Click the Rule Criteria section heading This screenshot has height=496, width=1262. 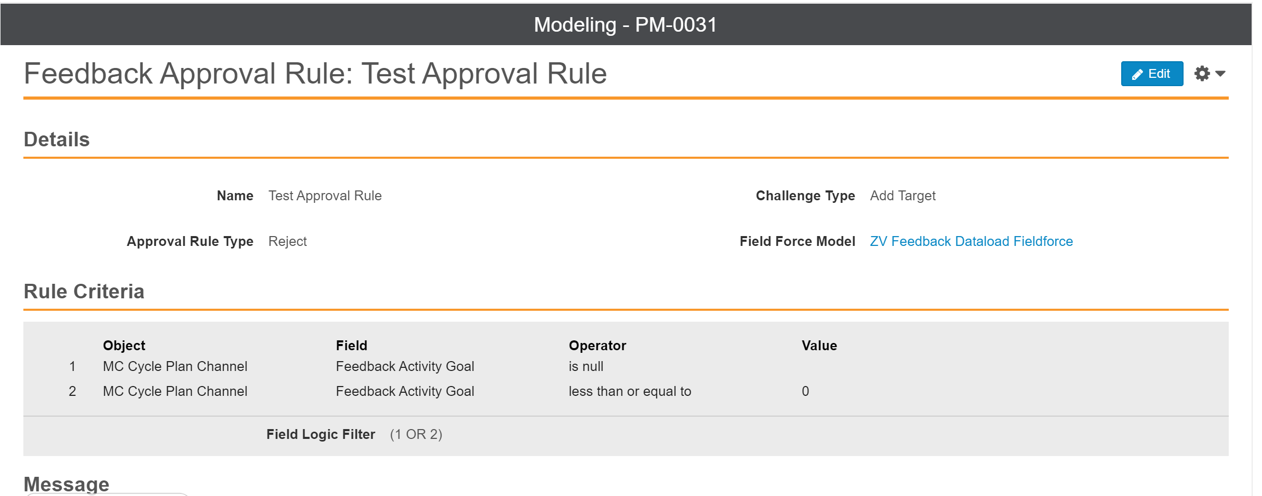(84, 292)
